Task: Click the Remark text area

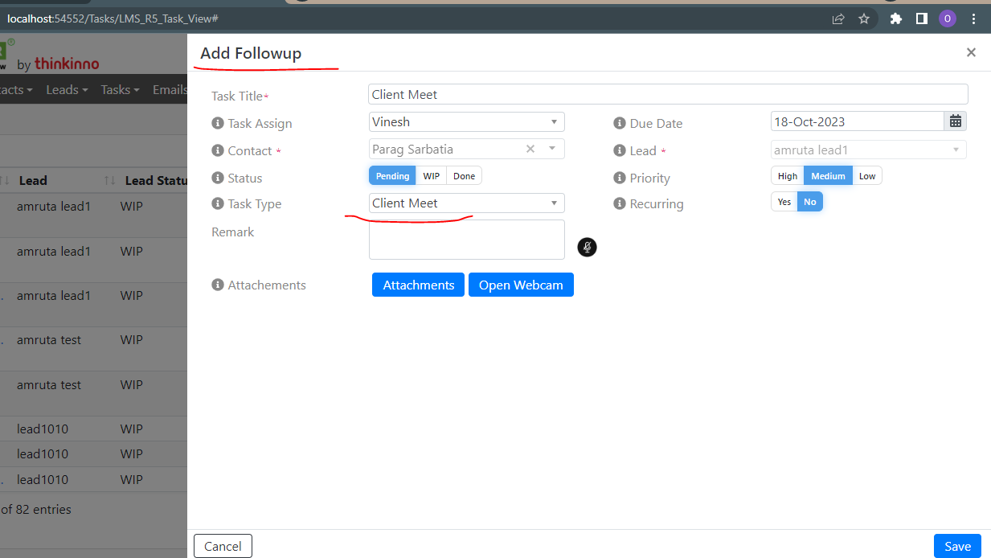Action: pyautogui.click(x=467, y=240)
